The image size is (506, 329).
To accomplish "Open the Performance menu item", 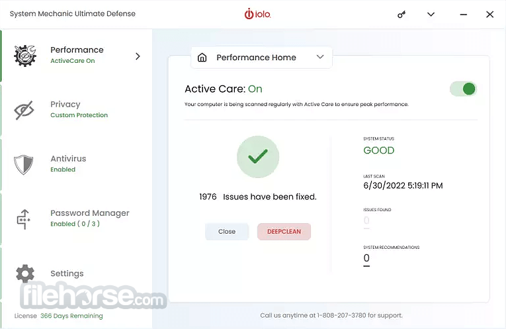I will pyautogui.click(x=77, y=56).
